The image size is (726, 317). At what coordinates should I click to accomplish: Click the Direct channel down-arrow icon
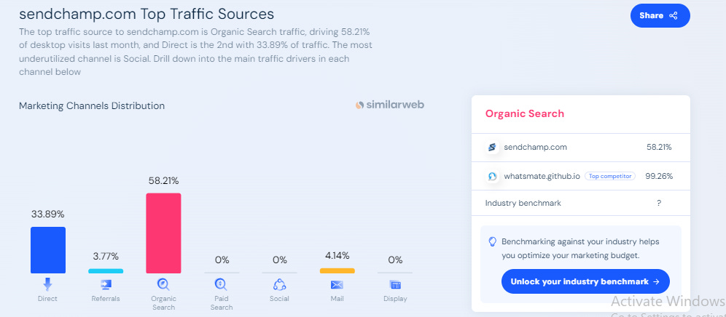[47, 285]
